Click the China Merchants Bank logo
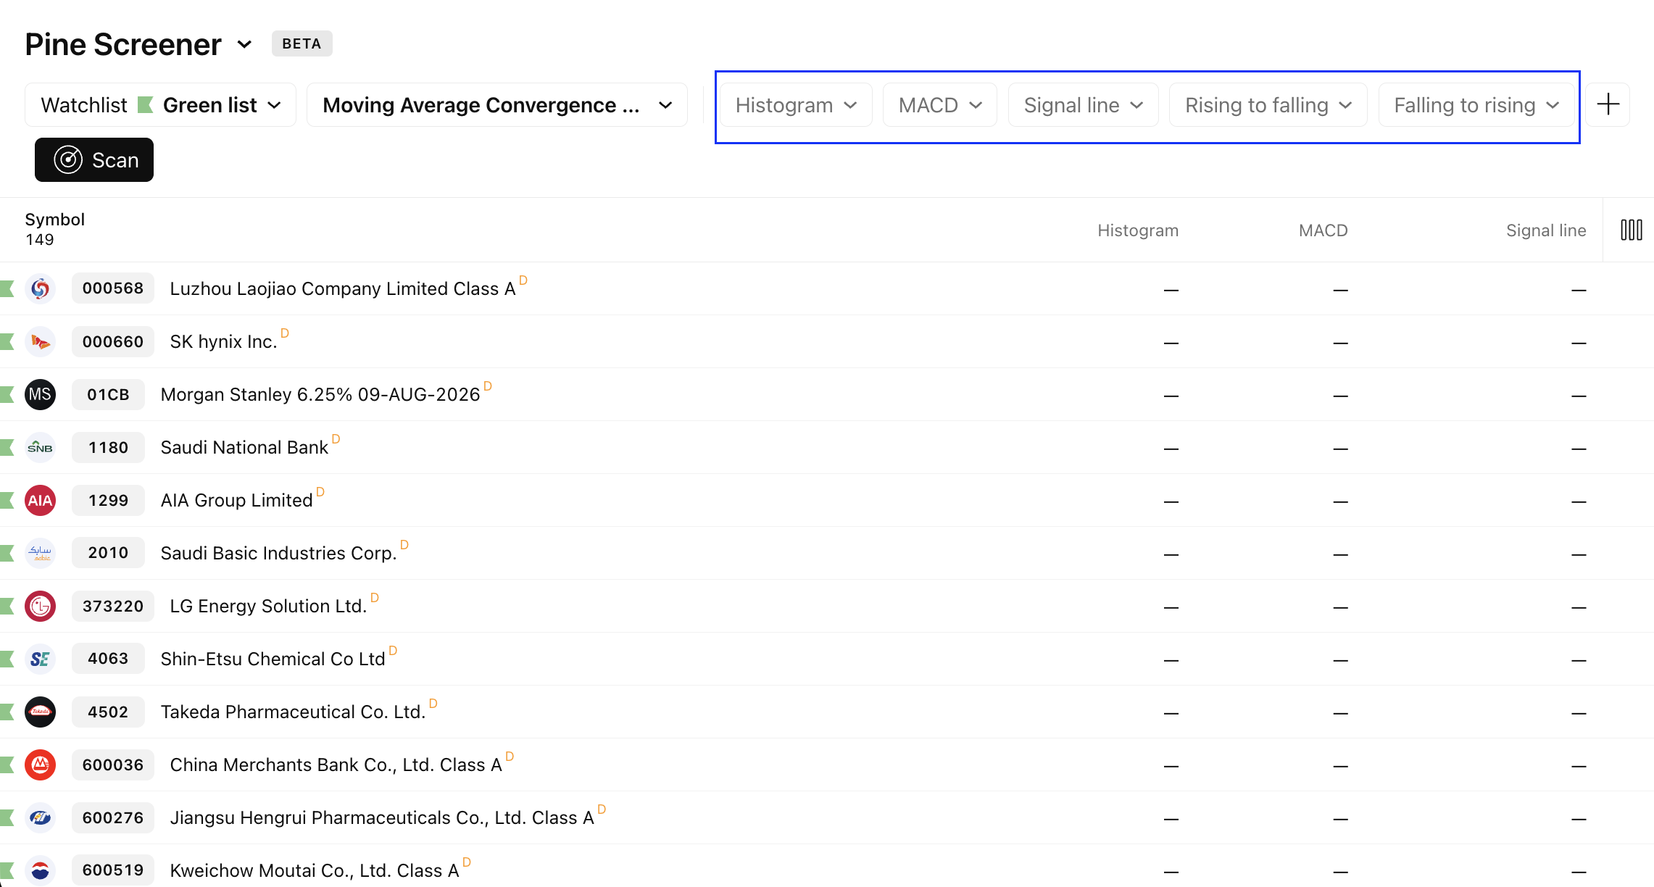1654x887 pixels. tap(40, 765)
